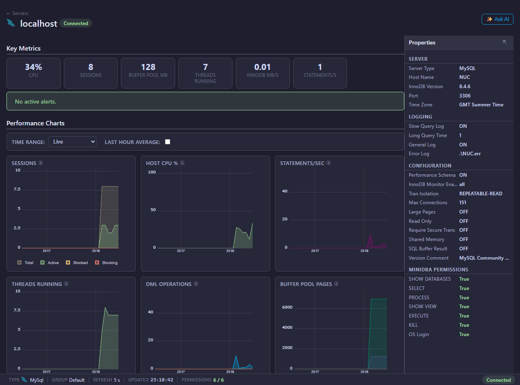Select the Server Type MySQL value
Image resolution: width=520 pixels, height=385 pixels.
tap(467, 68)
